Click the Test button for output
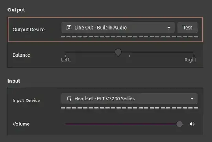The width and height of the screenshot is (212, 142). [188, 28]
